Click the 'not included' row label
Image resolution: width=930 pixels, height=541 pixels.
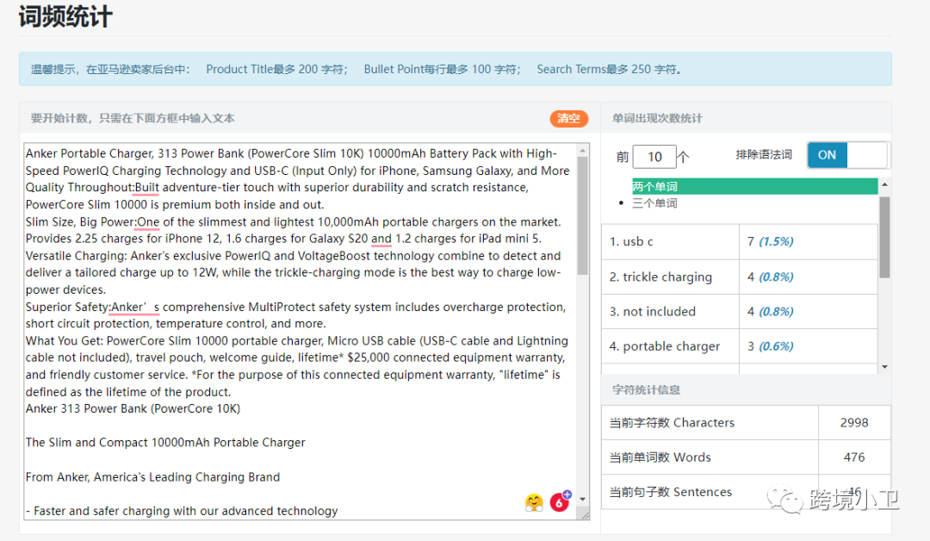click(653, 312)
